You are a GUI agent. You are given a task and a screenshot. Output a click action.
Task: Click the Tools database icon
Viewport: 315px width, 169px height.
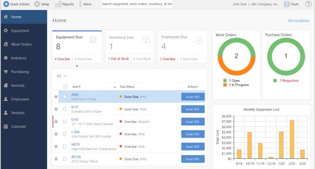pos(287,4)
